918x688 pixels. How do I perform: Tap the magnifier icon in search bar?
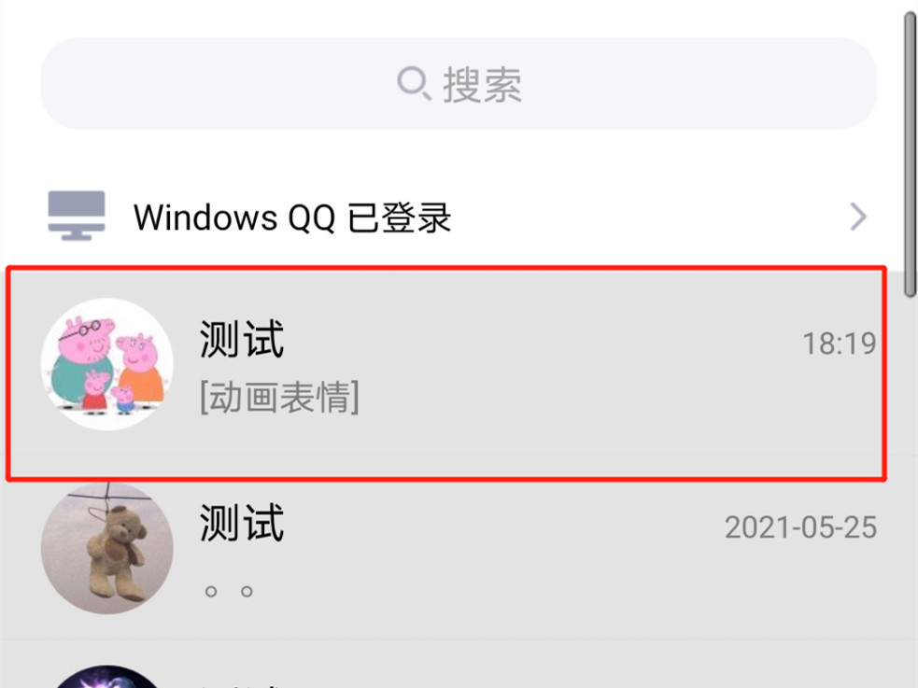[x=414, y=83]
